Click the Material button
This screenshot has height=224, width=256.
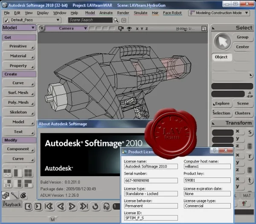tap(19, 56)
